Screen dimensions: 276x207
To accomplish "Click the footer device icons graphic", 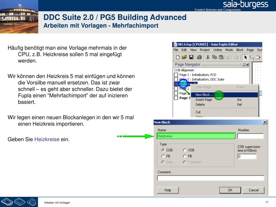I will [x=19, y=202].
